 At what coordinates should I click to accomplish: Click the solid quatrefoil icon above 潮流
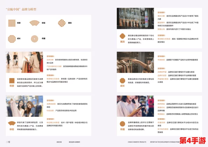pos(122,36)
